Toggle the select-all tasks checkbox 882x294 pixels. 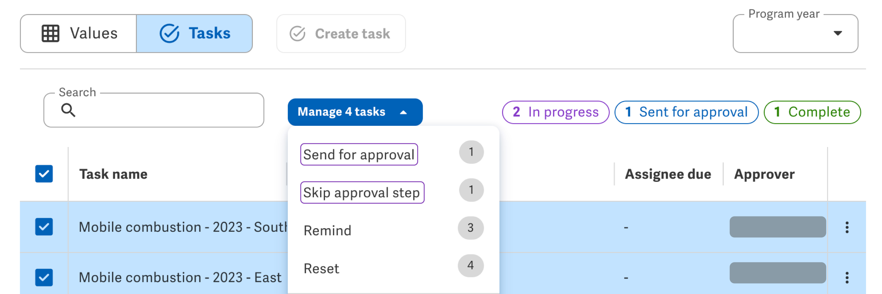coord(44,174)
